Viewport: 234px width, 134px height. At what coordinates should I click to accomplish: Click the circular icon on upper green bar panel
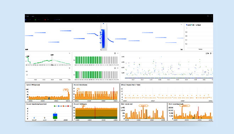115,53
